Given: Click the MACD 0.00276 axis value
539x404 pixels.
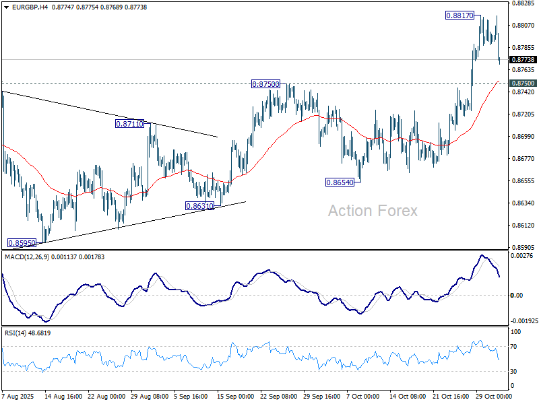Looking at the screenshot, I should 523,257.
